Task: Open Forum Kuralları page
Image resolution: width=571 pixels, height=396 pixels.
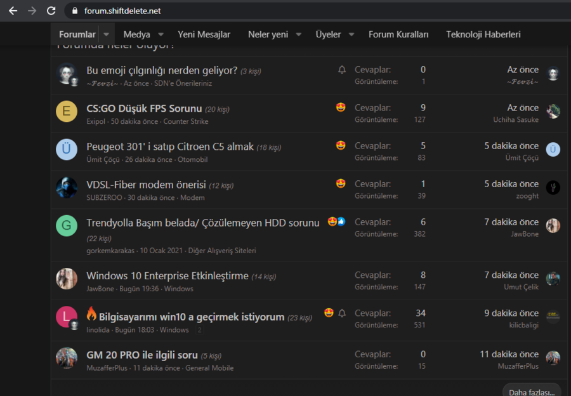Action: (398, 35)
